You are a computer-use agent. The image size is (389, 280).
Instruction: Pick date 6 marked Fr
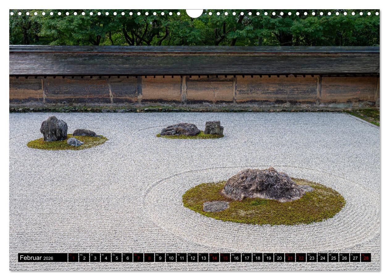coord(127,258)
